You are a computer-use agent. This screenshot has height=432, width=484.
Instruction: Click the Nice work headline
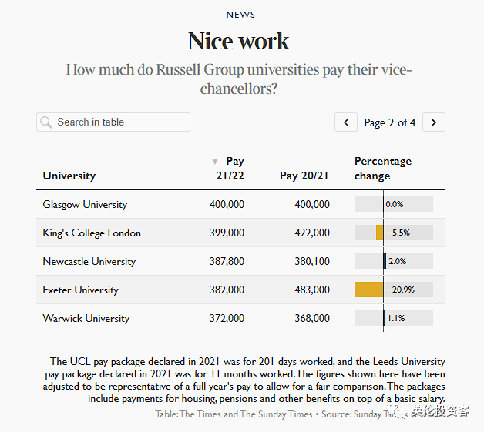coord(239,40)
